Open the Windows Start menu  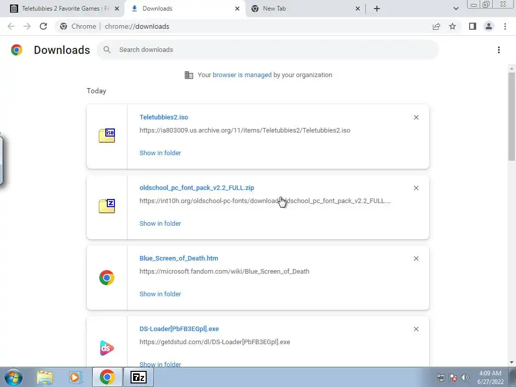[13, 377]
